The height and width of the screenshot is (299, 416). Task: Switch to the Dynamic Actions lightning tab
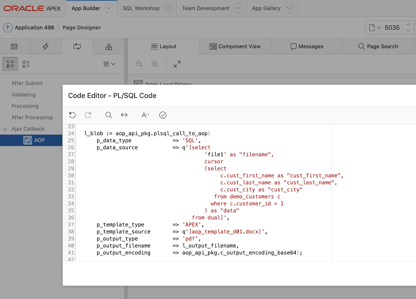46,46
